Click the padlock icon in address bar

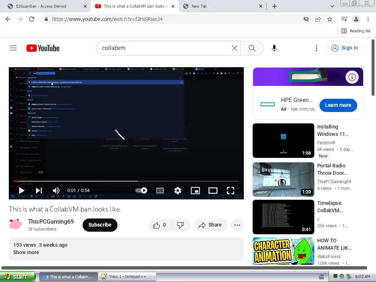point(46,19)
